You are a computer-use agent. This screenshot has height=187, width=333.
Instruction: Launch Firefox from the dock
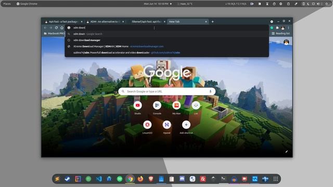(140, 179)
